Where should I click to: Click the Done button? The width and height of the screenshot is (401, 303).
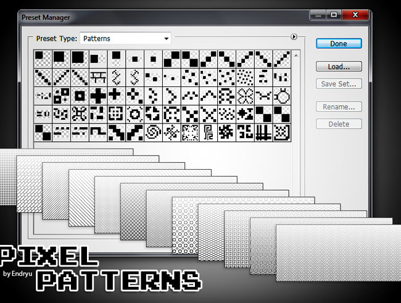pos(339,43)
